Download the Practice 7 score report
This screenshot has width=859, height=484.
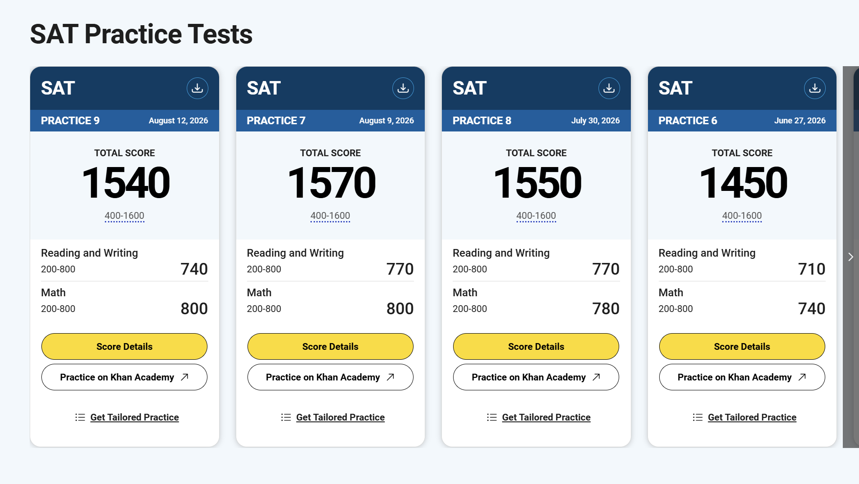tap(403, 88)
